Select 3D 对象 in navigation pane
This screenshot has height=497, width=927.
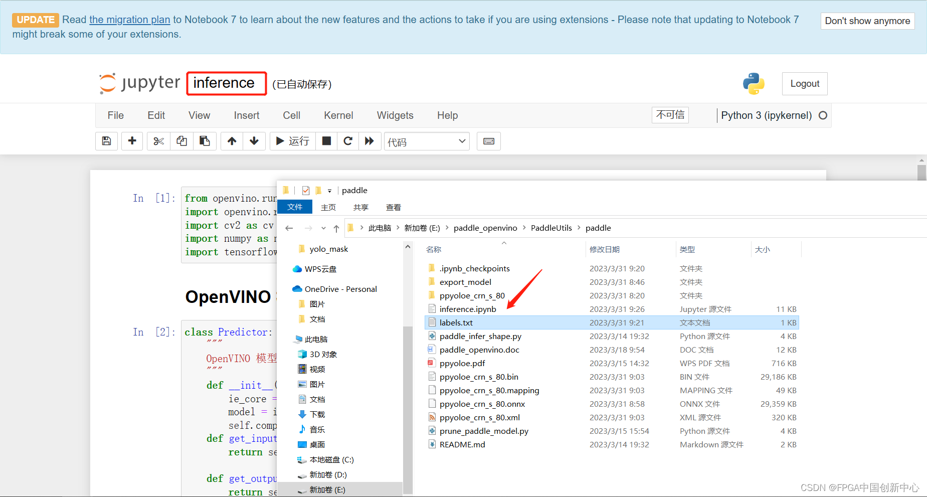click(323, 354)
